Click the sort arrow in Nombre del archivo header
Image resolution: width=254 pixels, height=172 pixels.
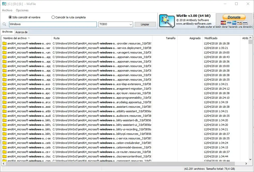coord(29,38)
